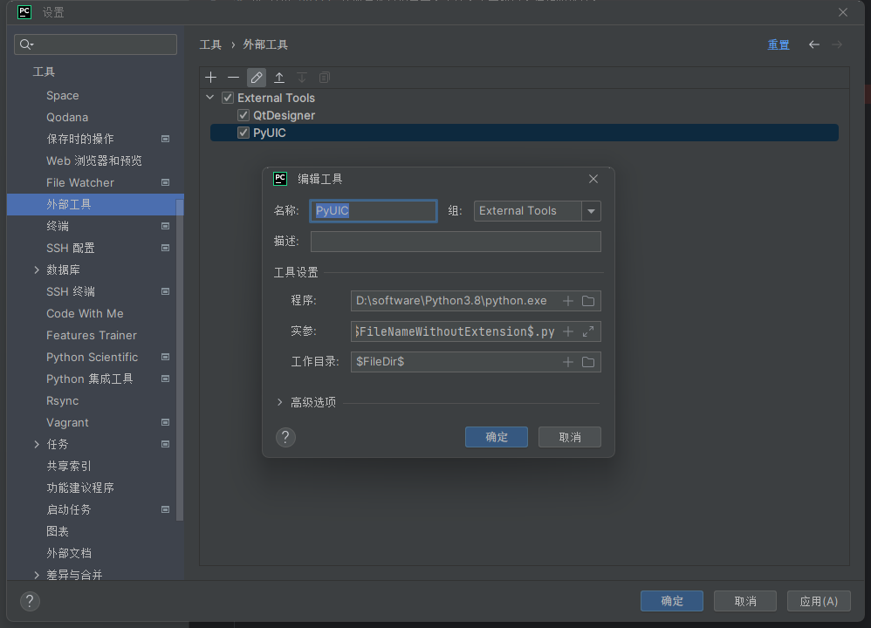Go back with the left arrow
The image size is (871, 628).
pos(813,44)
